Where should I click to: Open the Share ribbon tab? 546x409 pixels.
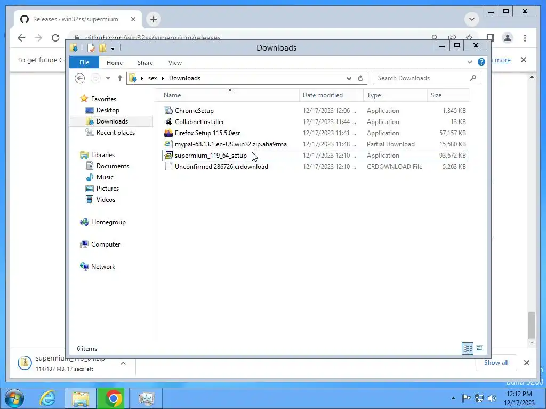pos(145,63)
